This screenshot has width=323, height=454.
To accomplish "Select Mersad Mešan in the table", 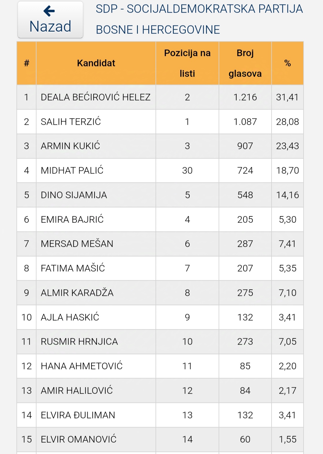I will (x=77, y=244).
